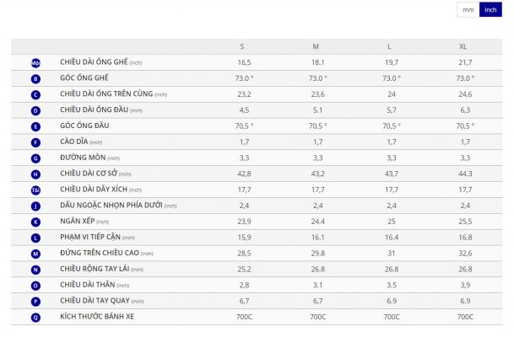Select the S size column header
This screenshot has height=337, width=514.
243,46
